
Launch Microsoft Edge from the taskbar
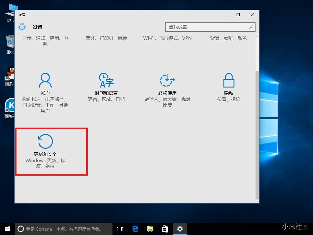(135, 229)
